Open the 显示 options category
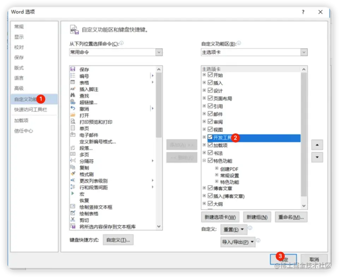 coord(19,37)
